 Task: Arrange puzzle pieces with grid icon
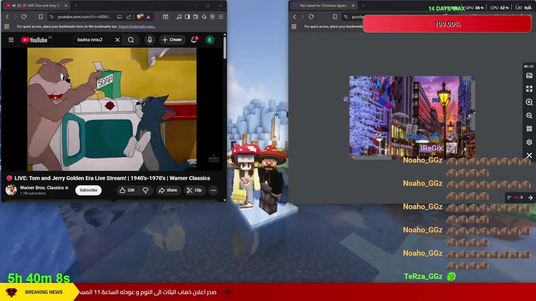tap(529, 129)
